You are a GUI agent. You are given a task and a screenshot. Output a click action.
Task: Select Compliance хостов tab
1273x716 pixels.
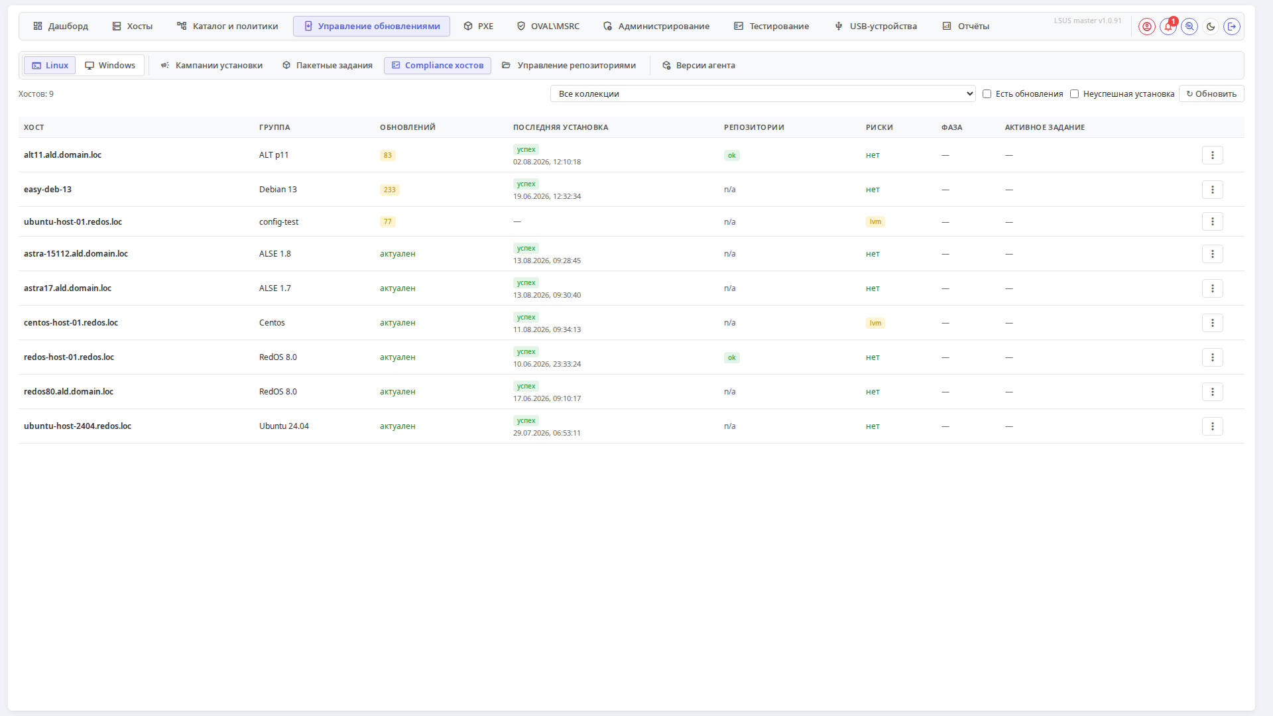click(x=438, y=66)
